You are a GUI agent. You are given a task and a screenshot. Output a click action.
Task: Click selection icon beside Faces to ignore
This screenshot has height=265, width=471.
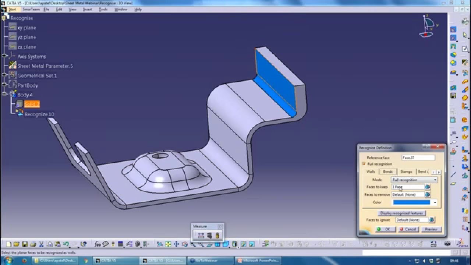[432, 220]
